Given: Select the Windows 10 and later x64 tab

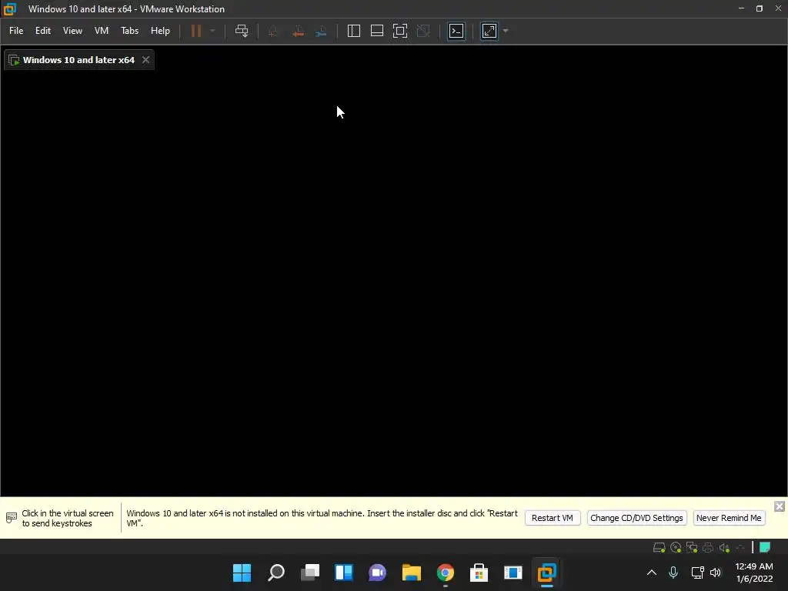Looking at the screenshot, I should pos(78,60).
